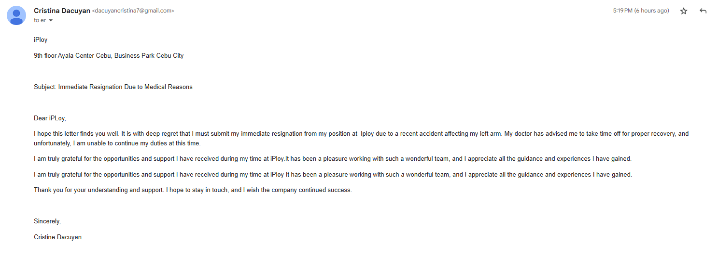Click the 'Thank you for your understanding' line

tap(193, 190)
